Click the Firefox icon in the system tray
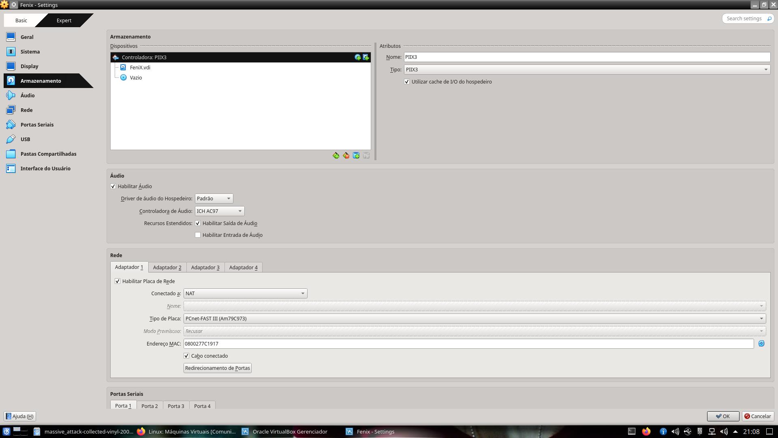Image resolution: width=778 pixels, height=438 pixels. pos(646,432)
